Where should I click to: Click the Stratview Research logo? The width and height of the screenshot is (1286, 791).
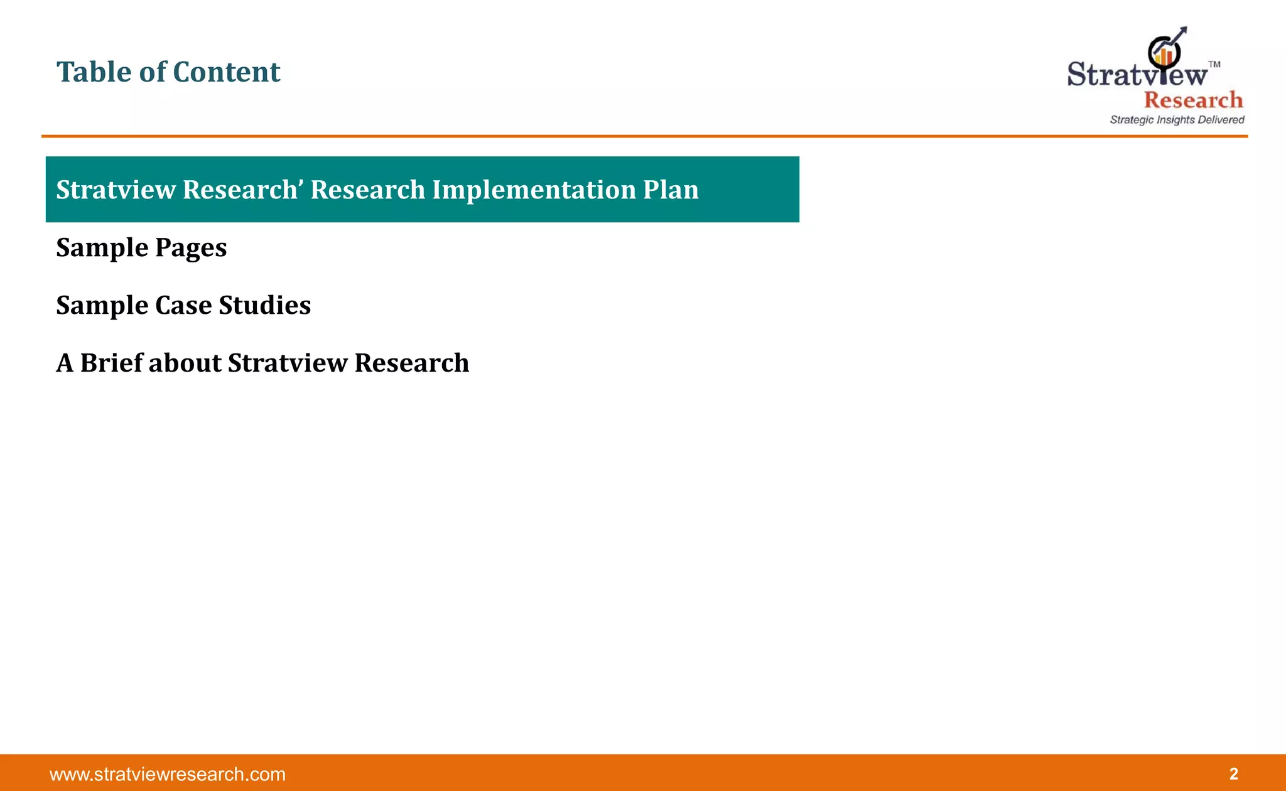tap(1156, 76)
